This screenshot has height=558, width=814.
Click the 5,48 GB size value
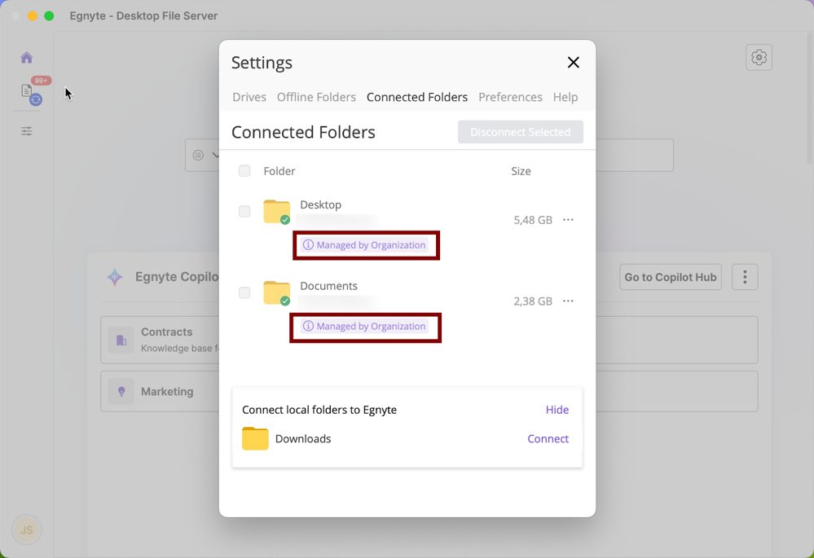coord(533,220)
